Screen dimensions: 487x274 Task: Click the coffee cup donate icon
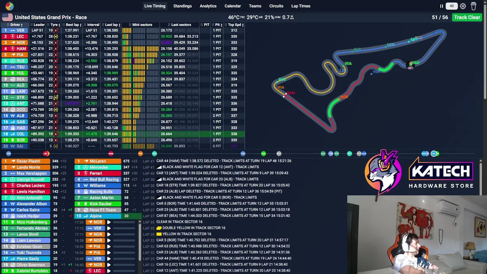pyautogui.click(x=473, y=6)
